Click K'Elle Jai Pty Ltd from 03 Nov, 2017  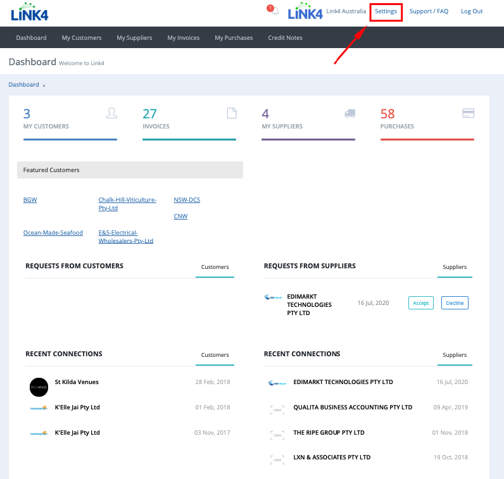(77, 433)
